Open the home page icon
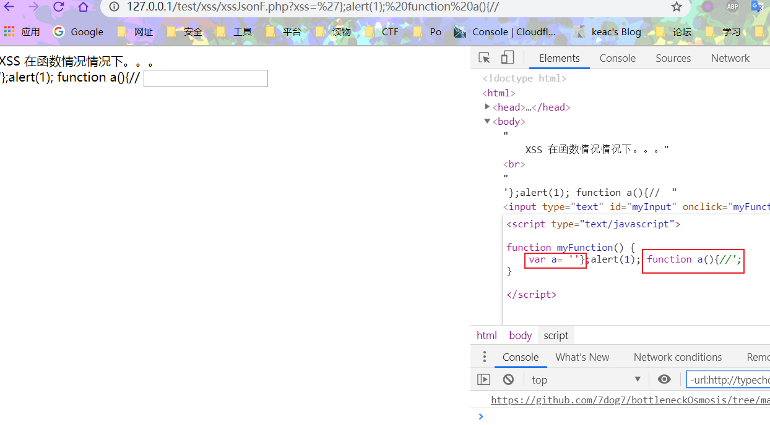Image resolution: width=770 pixels, height=425 pixels. click(x=83, y=7)
